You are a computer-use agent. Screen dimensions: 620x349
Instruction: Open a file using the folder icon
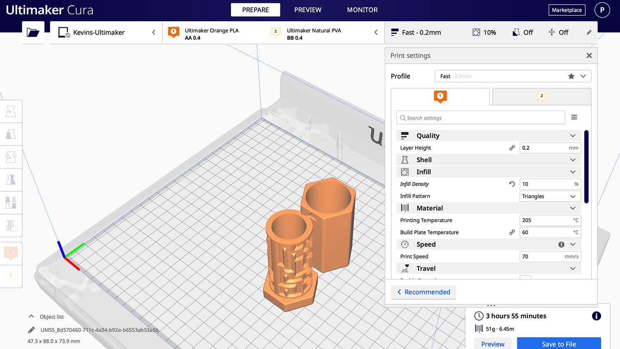tap(33, 32)
